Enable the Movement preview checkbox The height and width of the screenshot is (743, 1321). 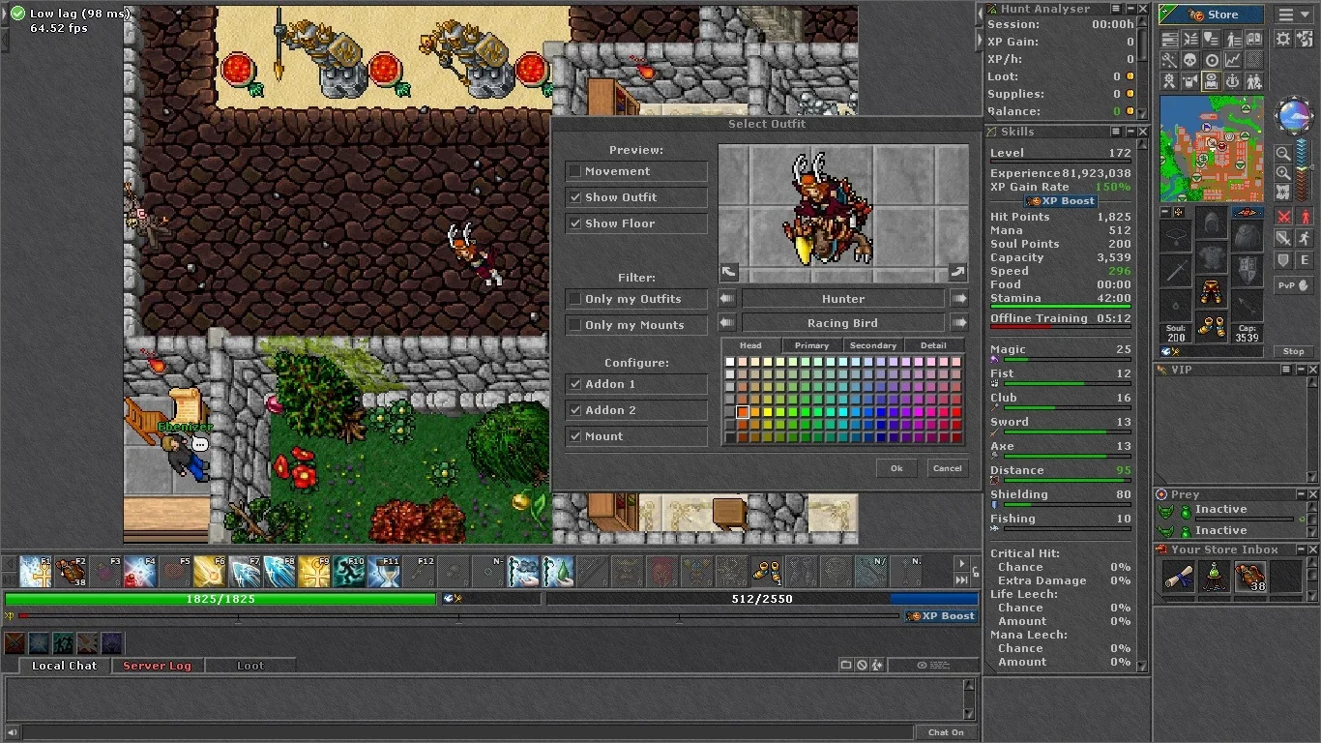[575, 171]
